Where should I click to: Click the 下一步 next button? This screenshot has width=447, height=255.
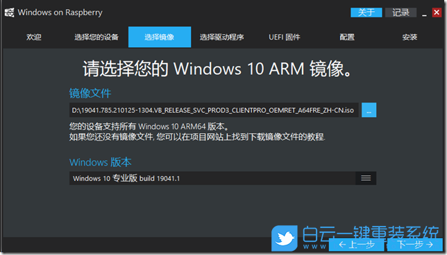click(415, 245)
